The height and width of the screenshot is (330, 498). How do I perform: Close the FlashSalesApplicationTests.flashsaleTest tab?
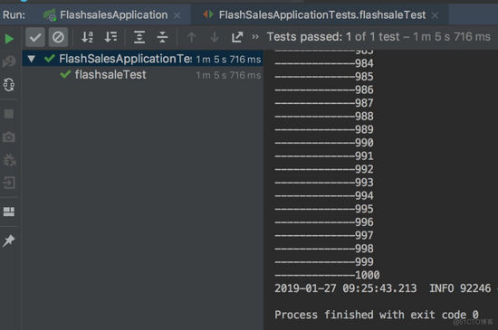[436, 15]
